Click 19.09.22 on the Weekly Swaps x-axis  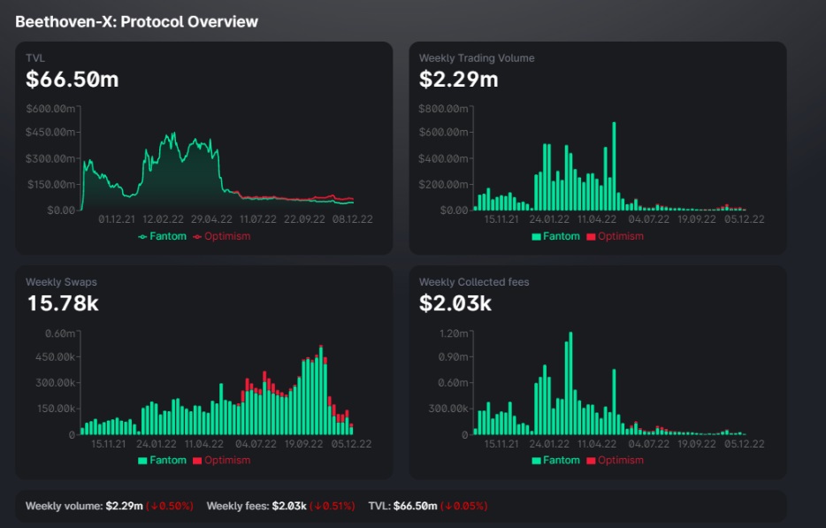303,444
